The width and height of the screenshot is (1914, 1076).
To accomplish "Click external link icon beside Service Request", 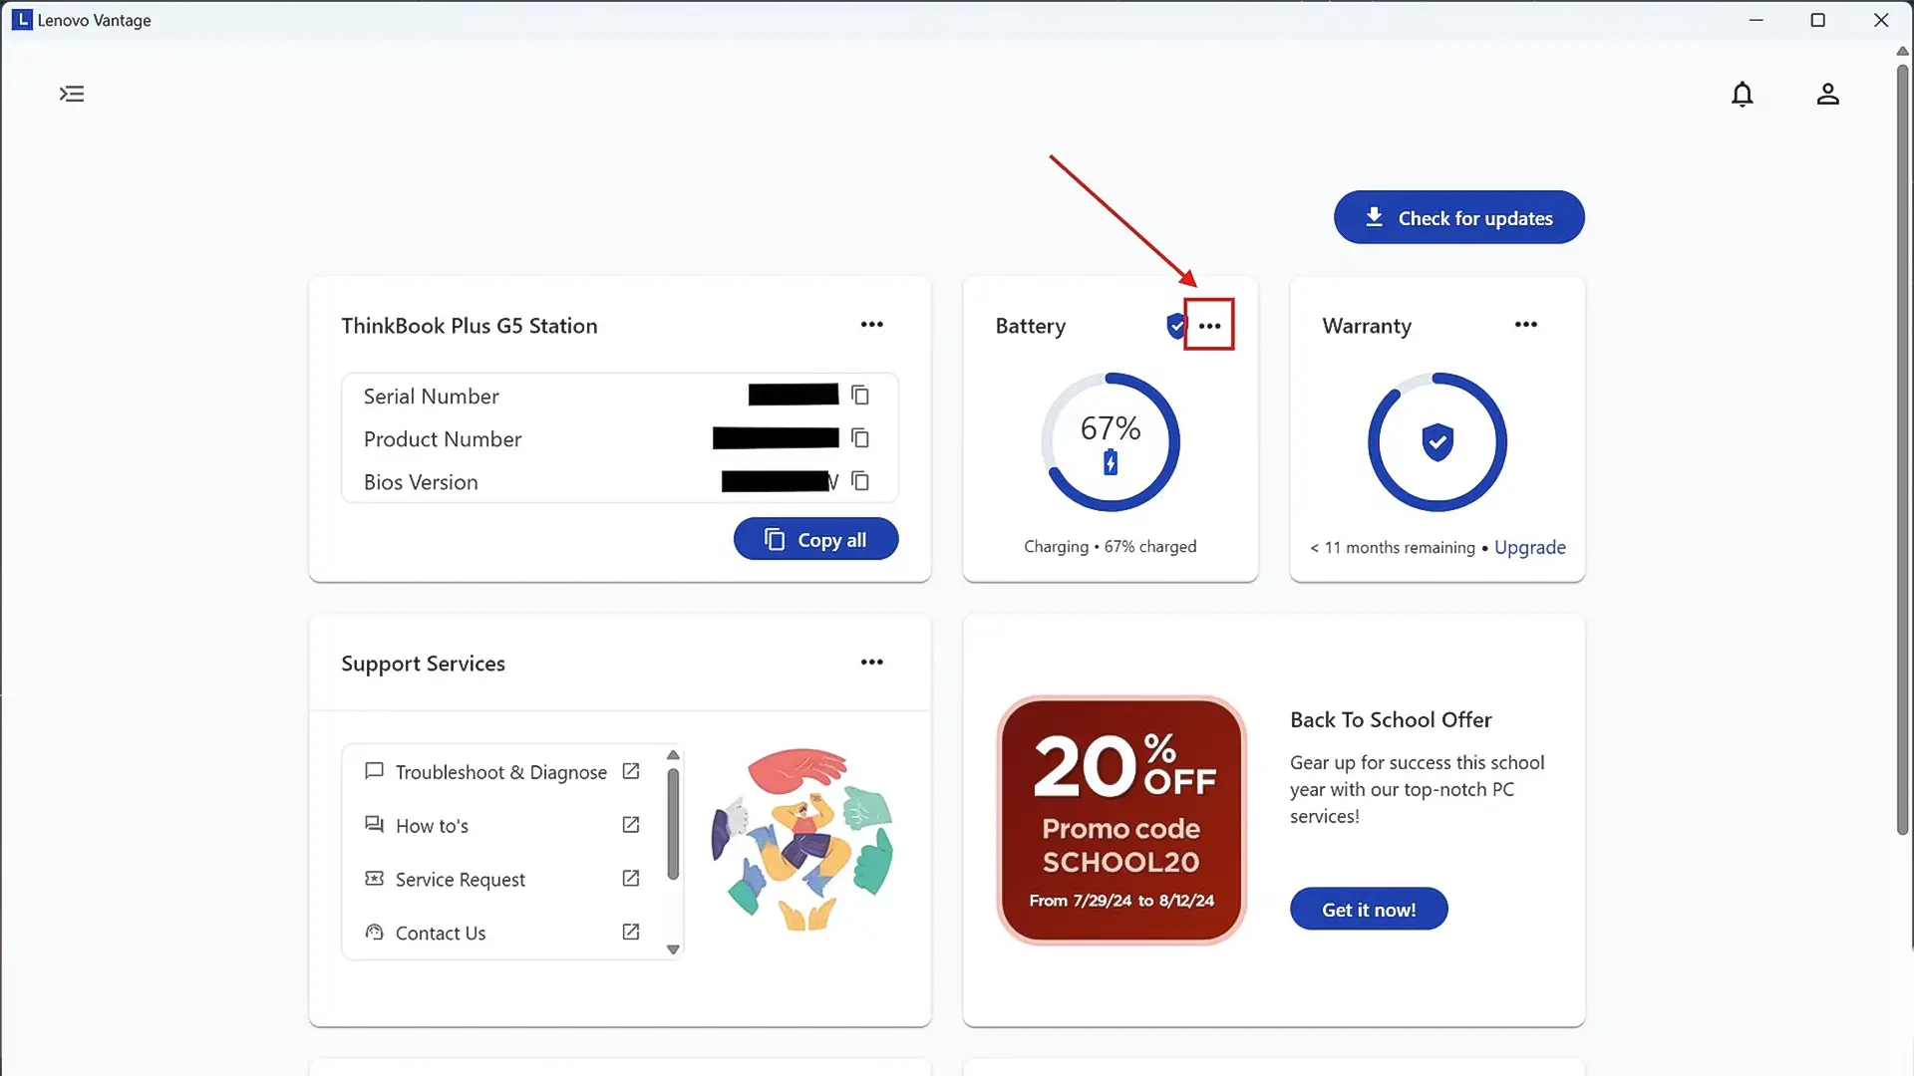I will [631, 879].
